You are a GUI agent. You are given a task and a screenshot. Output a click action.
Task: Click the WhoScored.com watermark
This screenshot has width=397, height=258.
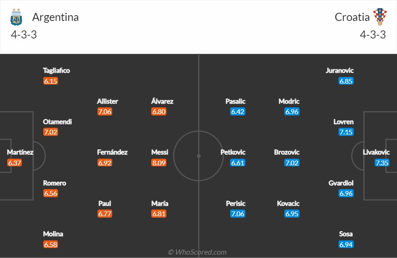tap(197, 252)
